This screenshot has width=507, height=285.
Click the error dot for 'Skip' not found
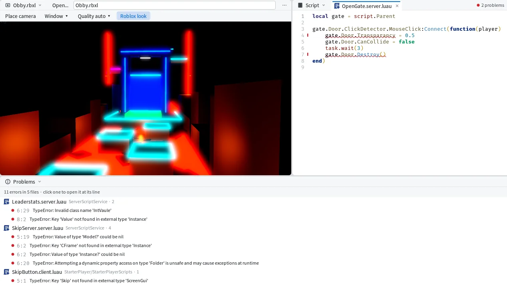13,281
